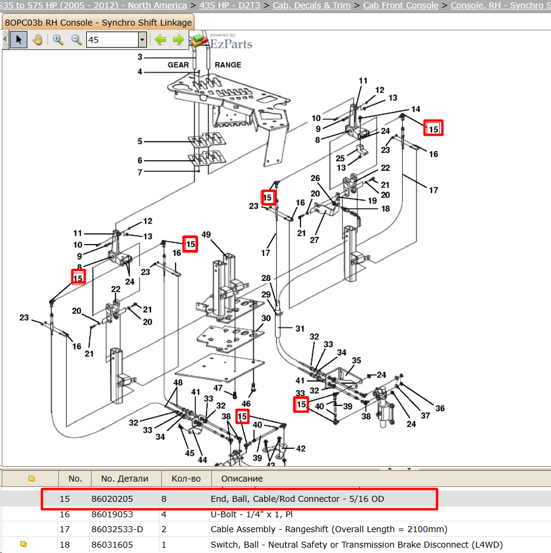This screenshot has width=551, height=553.
Task: Click the zoom out magnifier
Action: (x=76, y=39)
